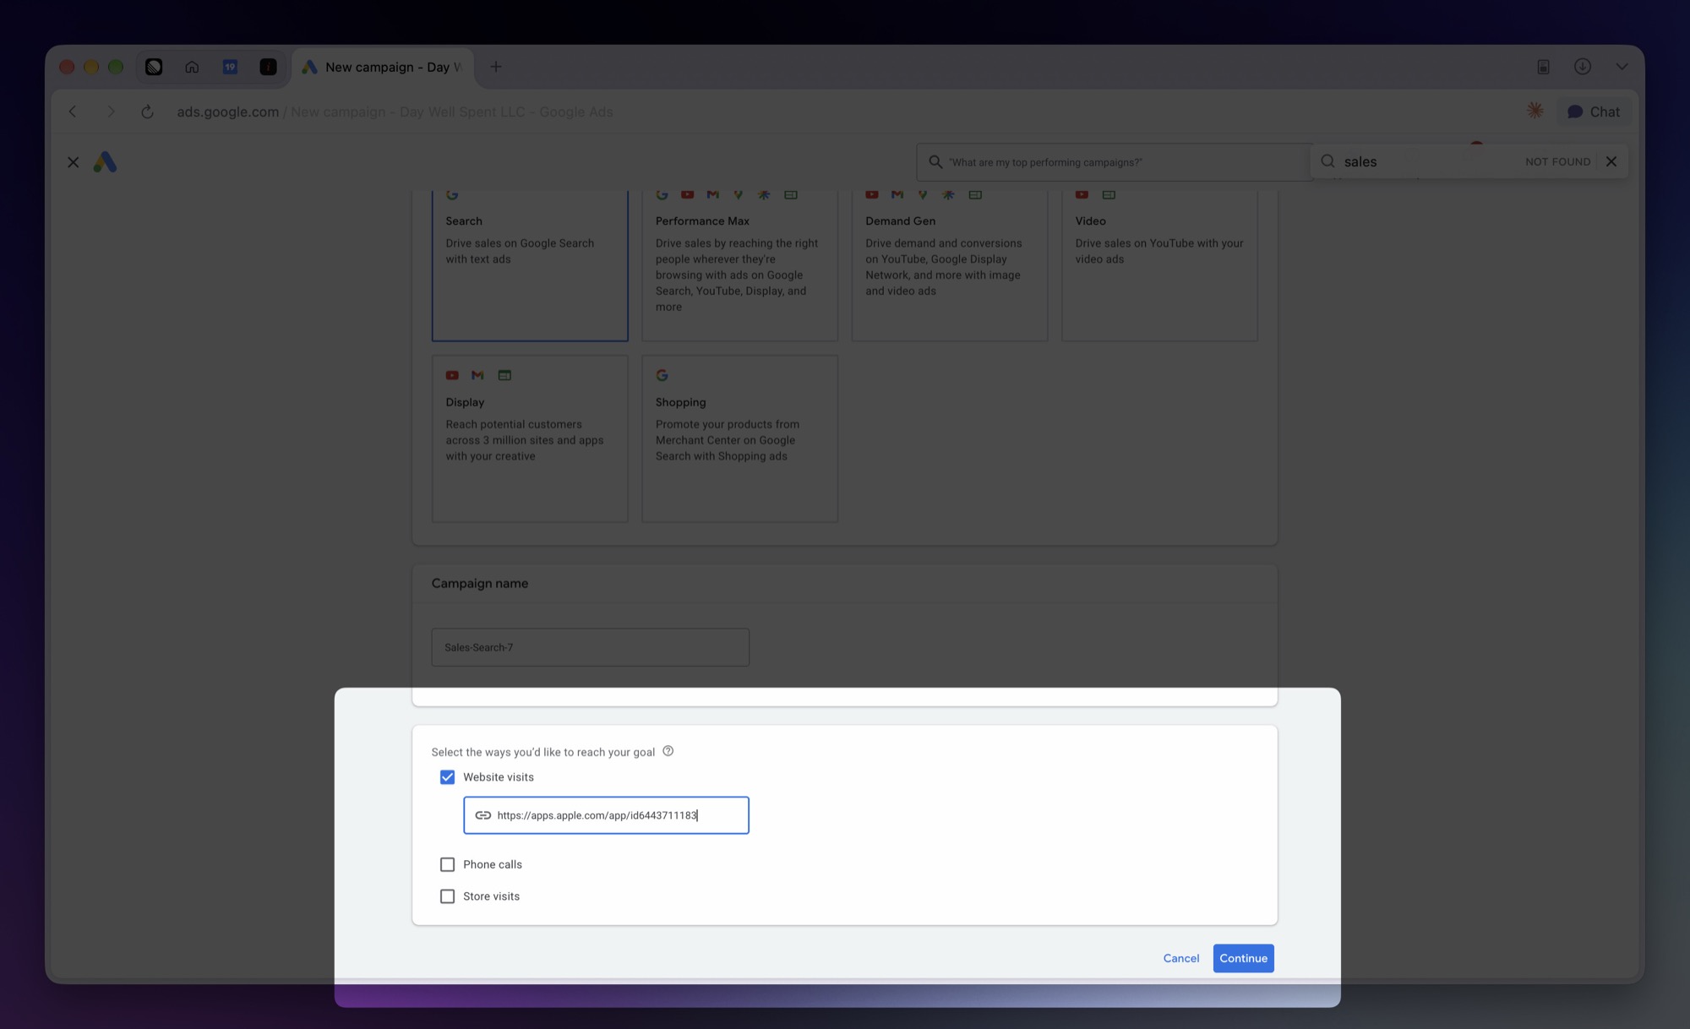Select the New campaign browser tab

pyautogui.click(x=383, y=67)
